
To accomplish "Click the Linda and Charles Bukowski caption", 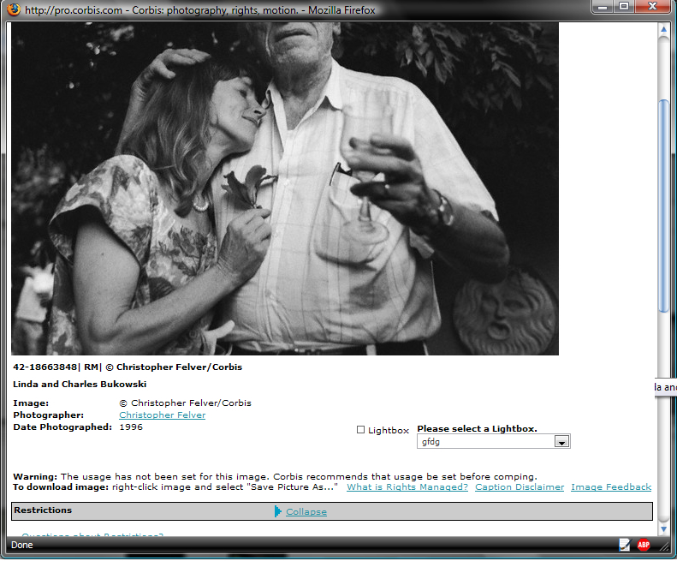I will click(x=80, y=385).
